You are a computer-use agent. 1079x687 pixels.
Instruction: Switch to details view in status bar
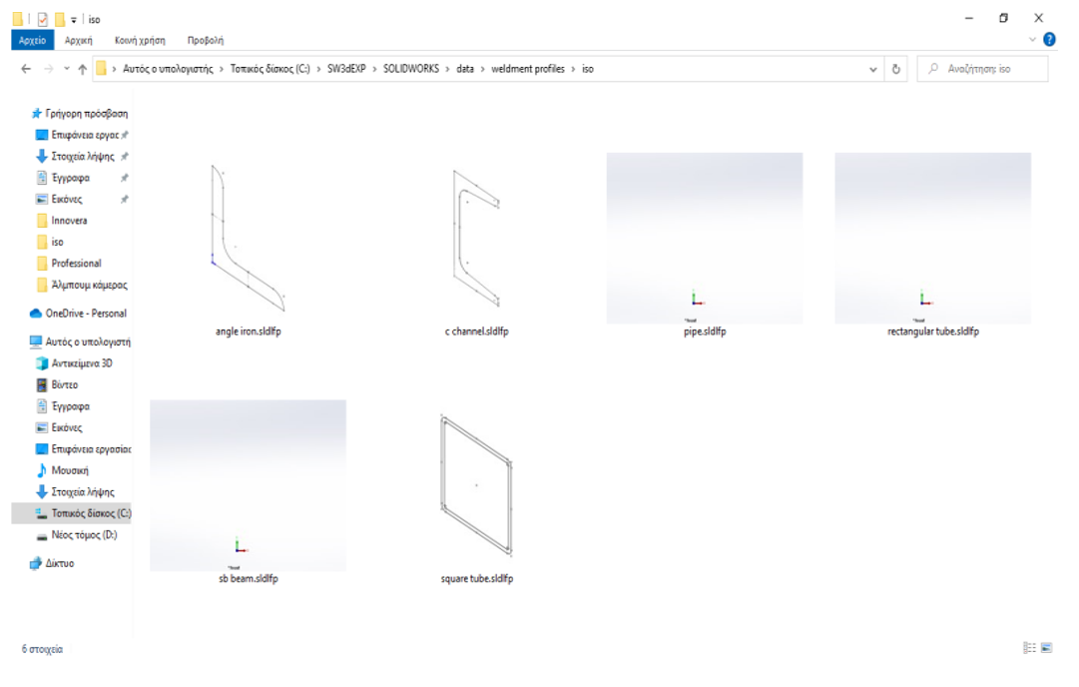[1029, 648]
